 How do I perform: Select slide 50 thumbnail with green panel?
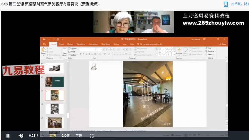(x=54, y=82)
